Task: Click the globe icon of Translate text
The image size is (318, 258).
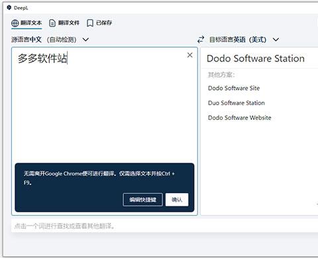Action: (x=15, y=23)
